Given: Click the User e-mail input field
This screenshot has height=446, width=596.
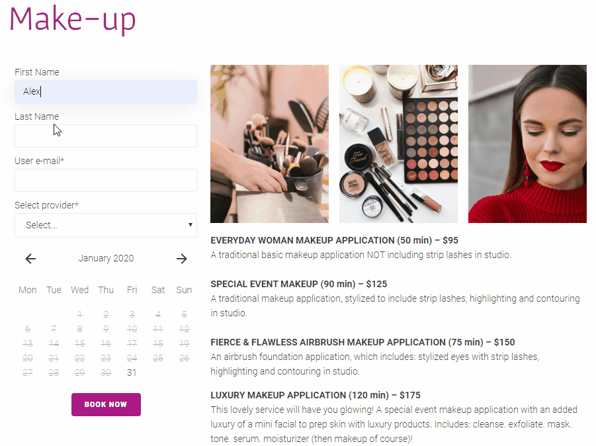Looking at the screenshot, I should [106, 180].
